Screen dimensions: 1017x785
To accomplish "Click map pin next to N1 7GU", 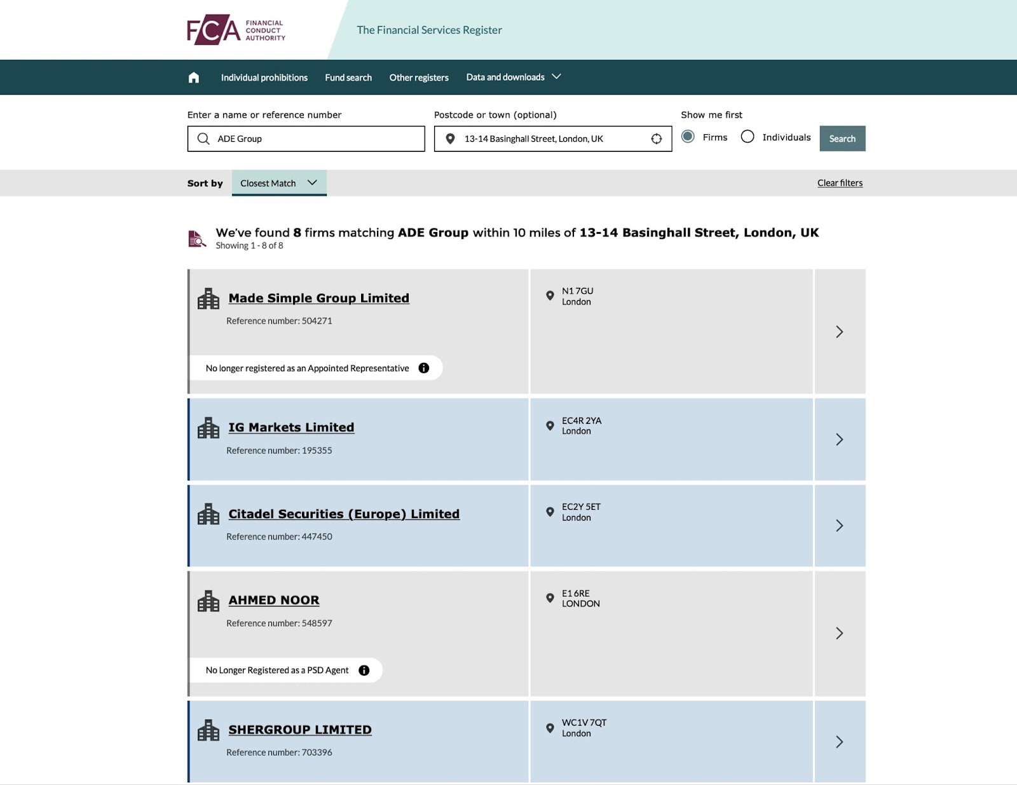I will click(x=550, y=296).
